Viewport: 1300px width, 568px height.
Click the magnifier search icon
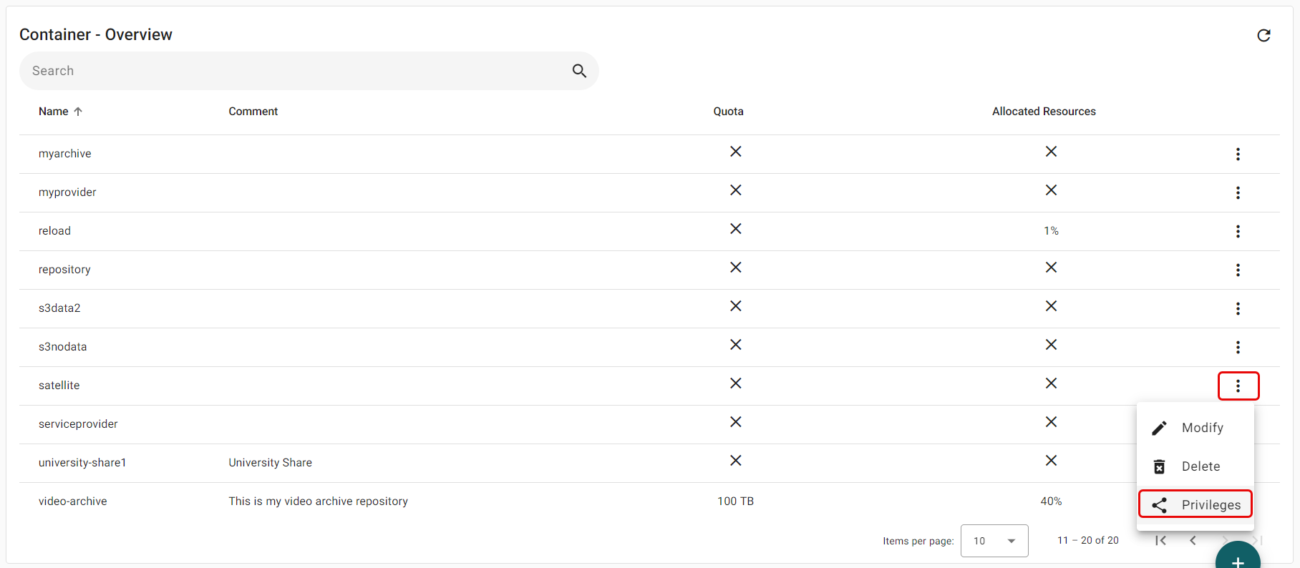579,71
